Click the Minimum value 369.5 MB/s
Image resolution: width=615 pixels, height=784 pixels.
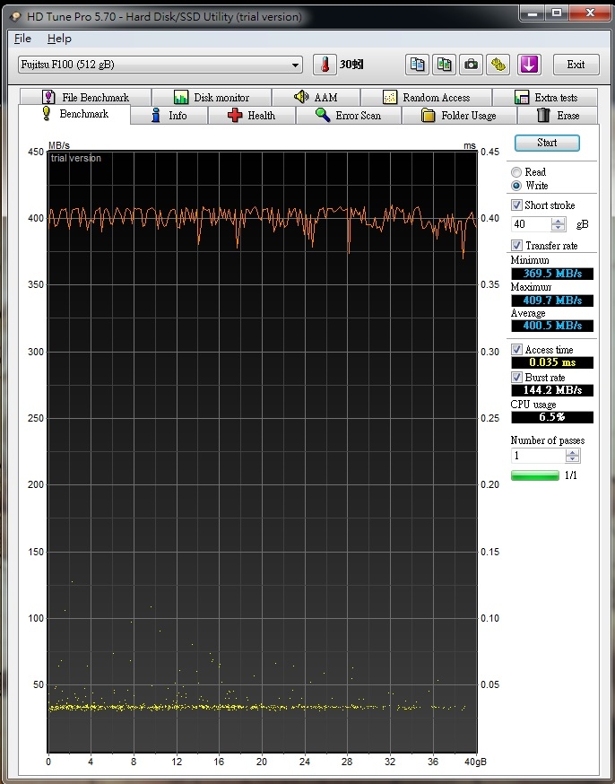(552, 274)
